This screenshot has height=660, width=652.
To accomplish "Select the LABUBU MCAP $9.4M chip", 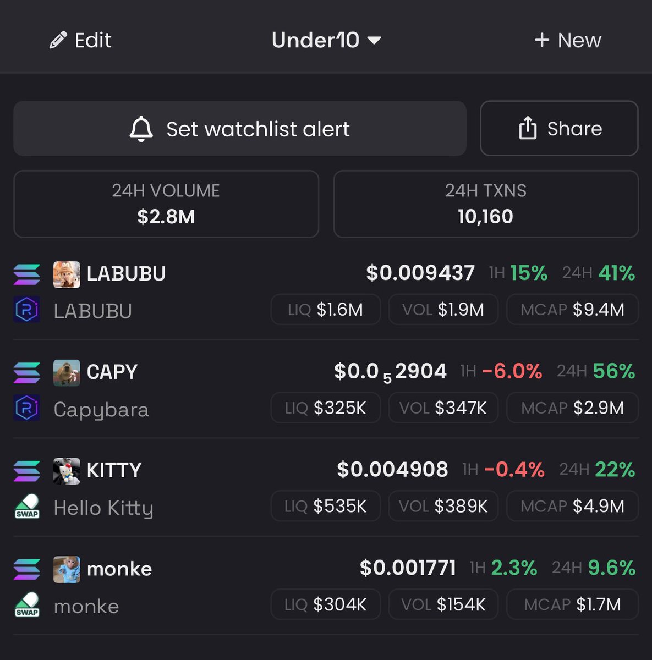I will (x=572, y=310).
